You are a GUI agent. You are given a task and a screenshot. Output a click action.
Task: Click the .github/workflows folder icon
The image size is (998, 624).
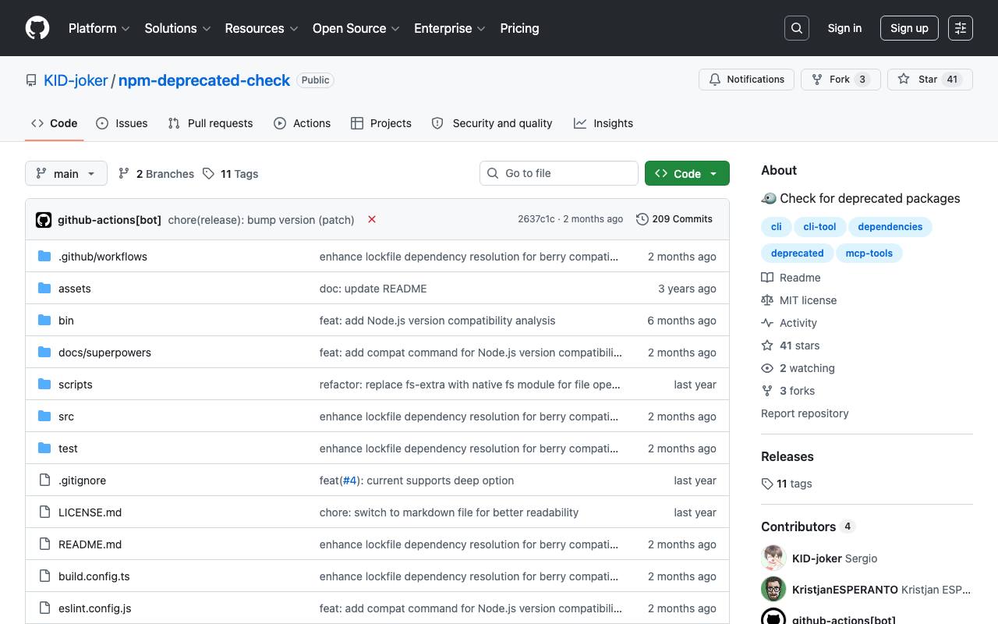tap(44, 257)
